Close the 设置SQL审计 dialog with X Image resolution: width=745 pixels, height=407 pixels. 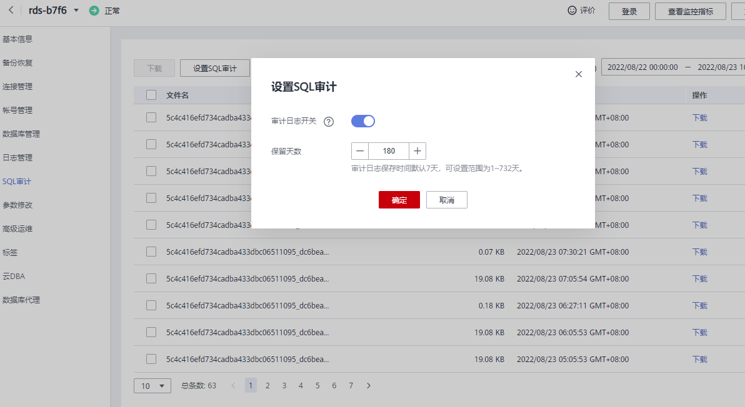click(x=578, y=74)
